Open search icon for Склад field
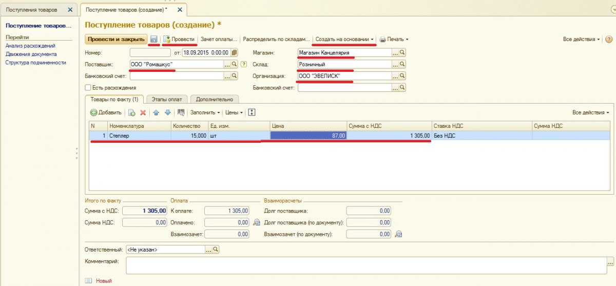Image resolution: width=616 pixels, height=286 pixels. tap(402, 64)
